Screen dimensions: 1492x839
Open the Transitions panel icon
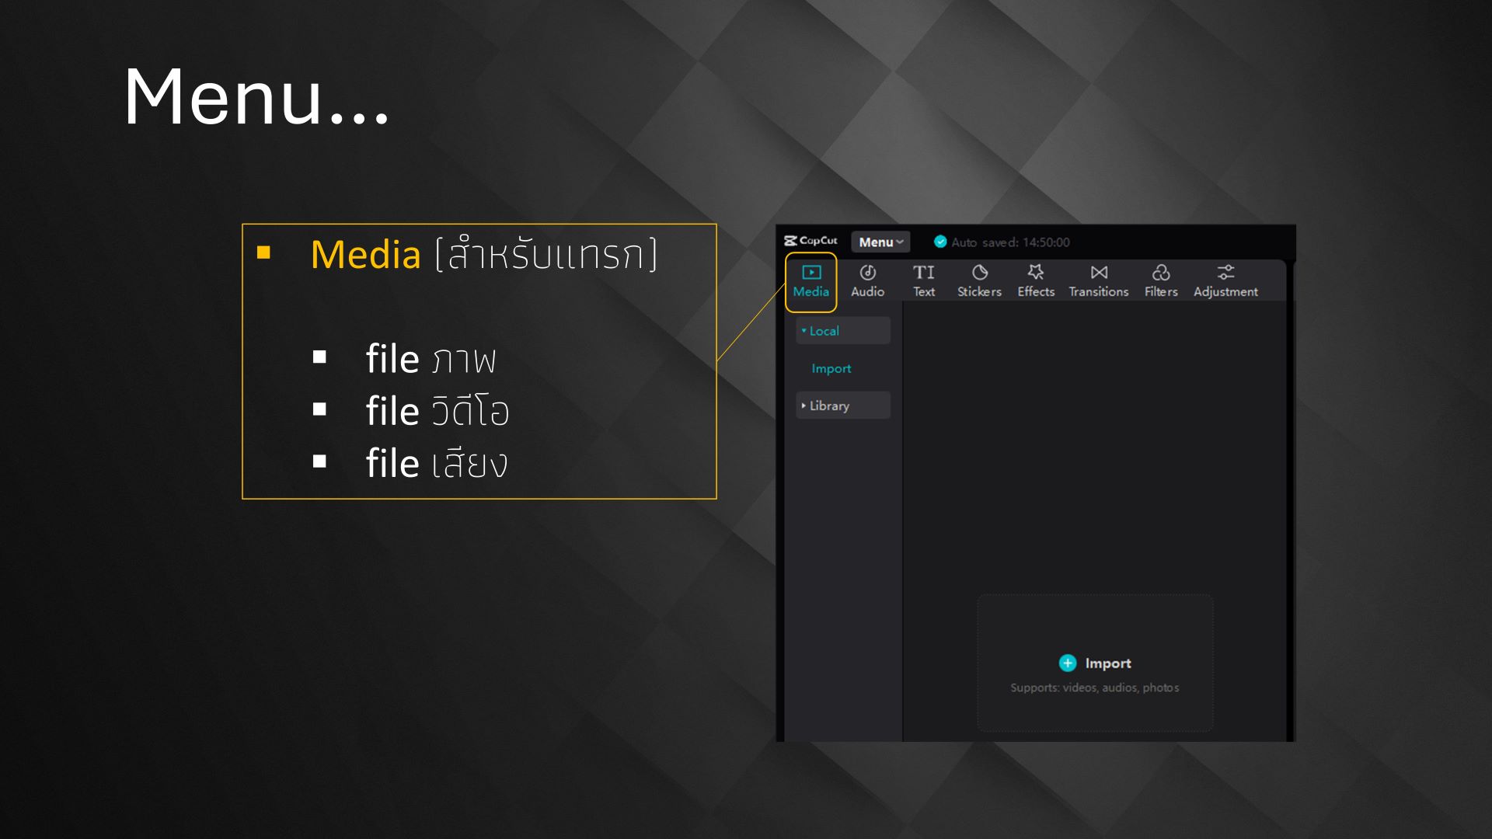click(x=1098, y=273)
